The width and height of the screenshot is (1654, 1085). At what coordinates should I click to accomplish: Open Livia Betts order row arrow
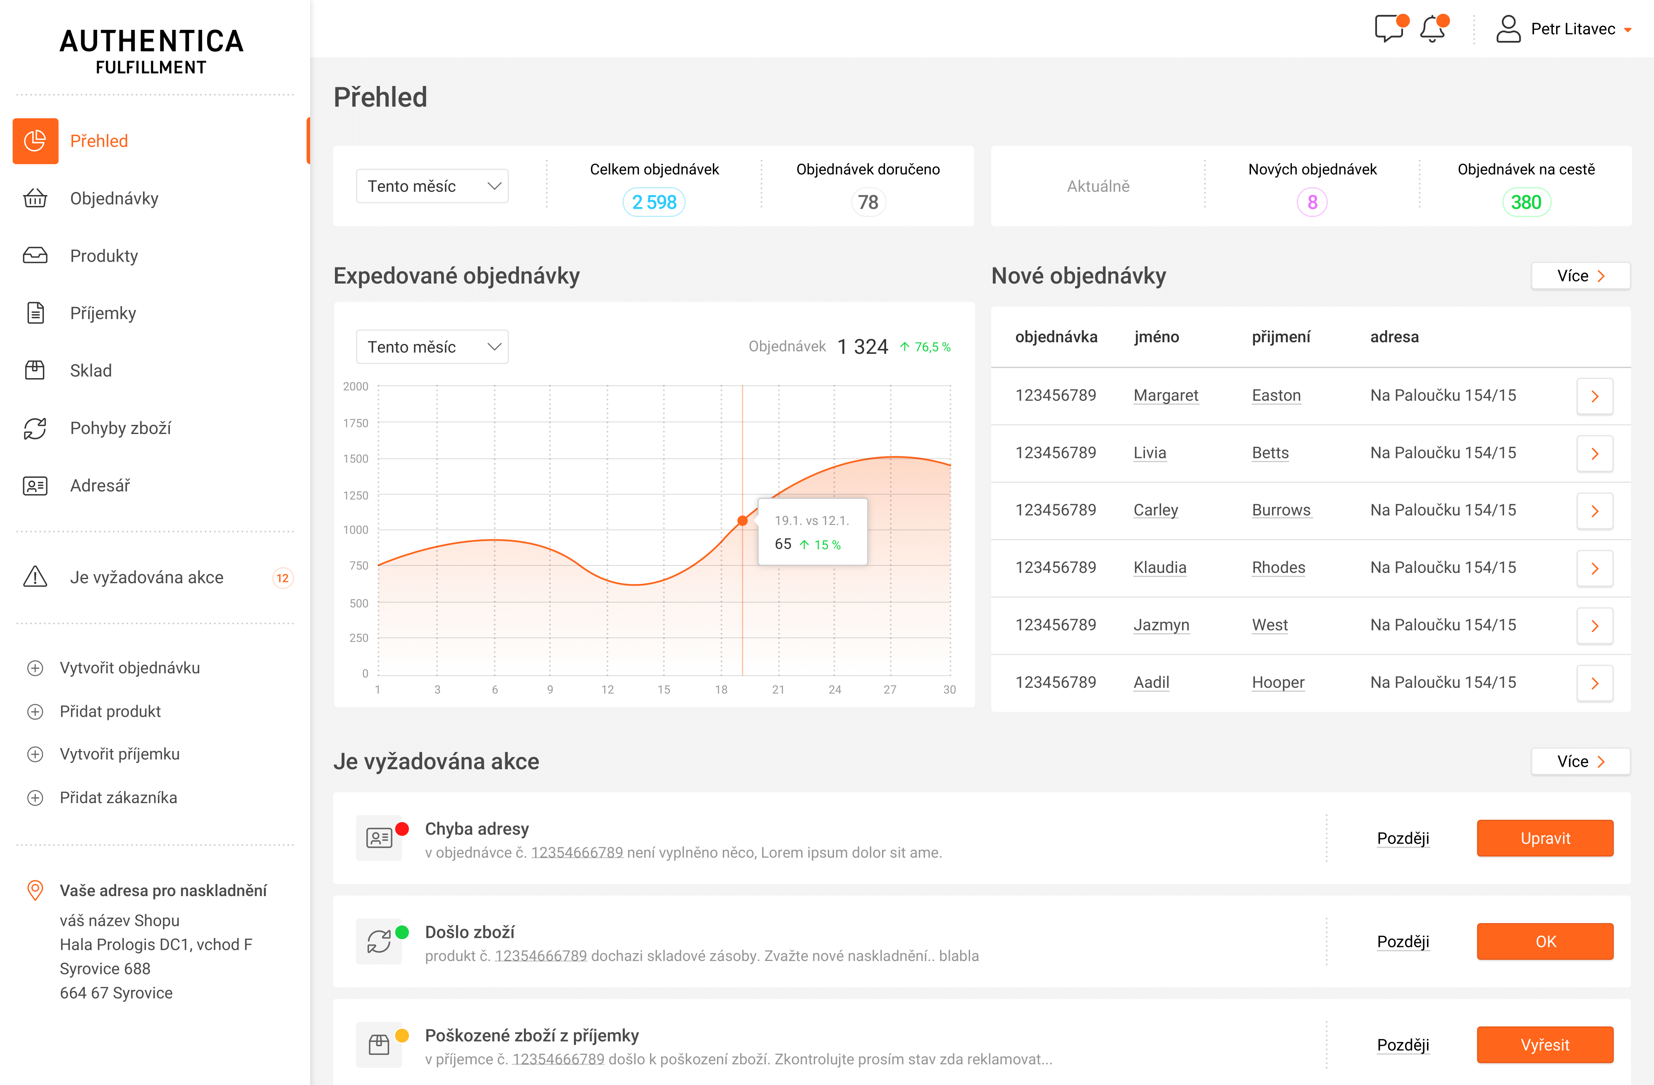[x=1595, y=454]
